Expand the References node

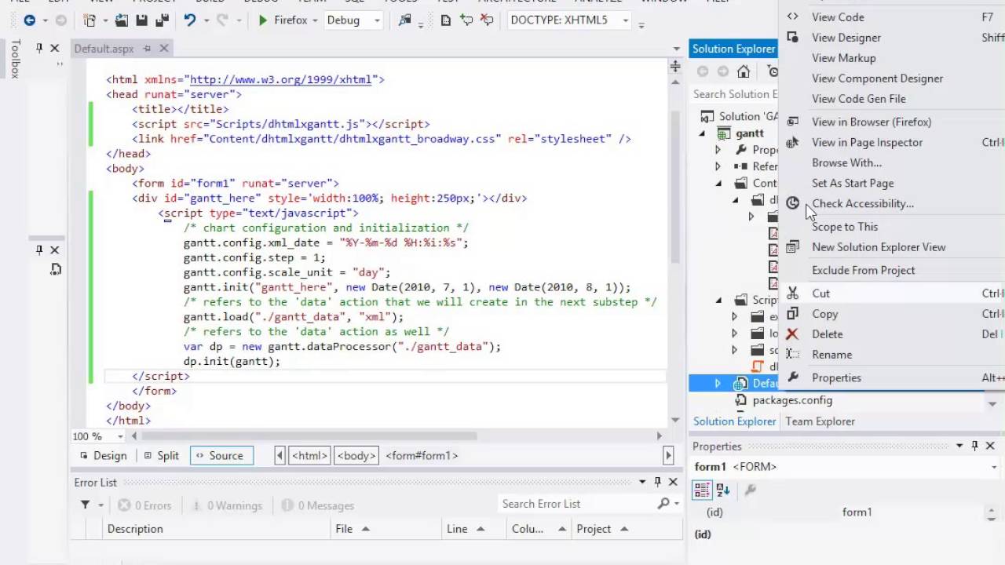(718, 166)
